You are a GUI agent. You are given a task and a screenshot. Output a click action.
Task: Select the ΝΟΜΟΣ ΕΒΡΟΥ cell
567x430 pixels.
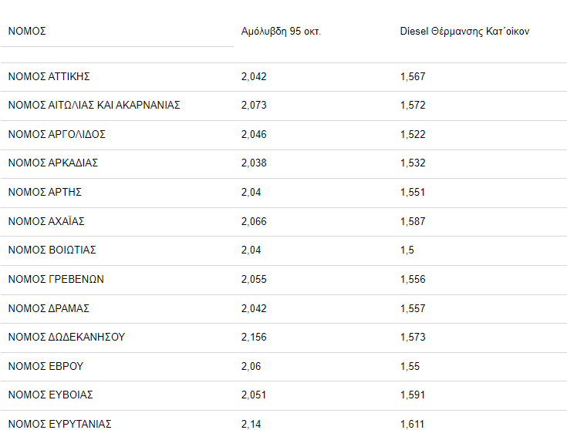(46, 366)
